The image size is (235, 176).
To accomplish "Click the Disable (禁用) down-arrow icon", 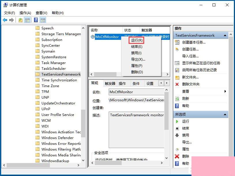I will (x=177, y=135).
